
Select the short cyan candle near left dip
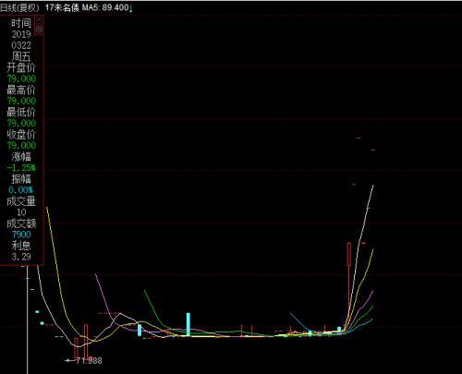(x=140, y=331)
